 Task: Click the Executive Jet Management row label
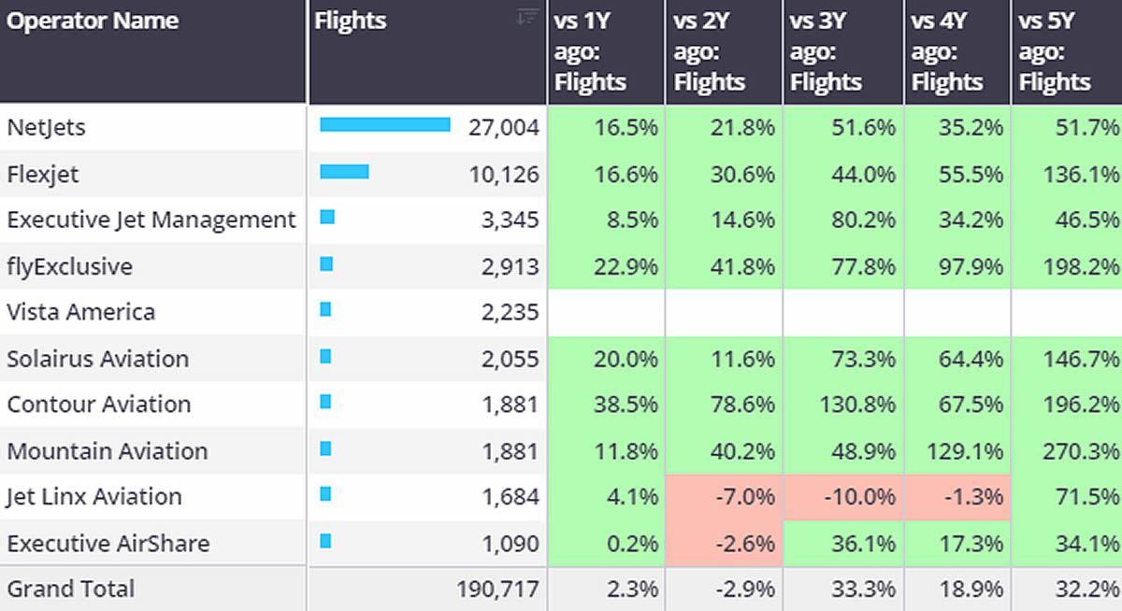(x=151, y=220)
